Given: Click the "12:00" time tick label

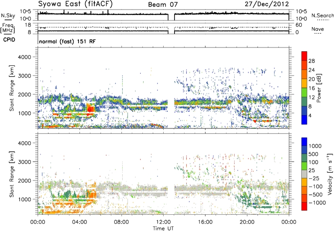Looking at the screenshot, I should click(163, 222).
